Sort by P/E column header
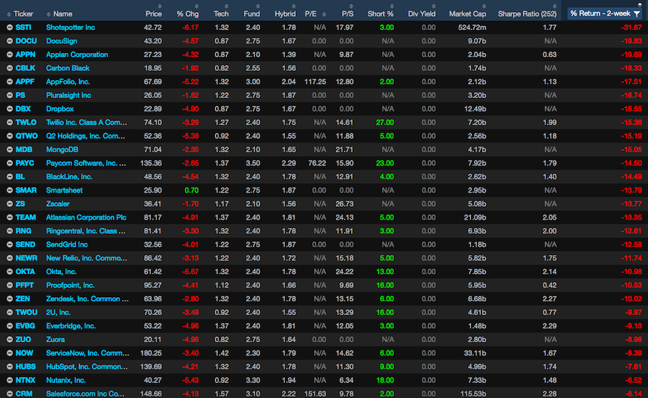The width and height of the screenshot is (648, 398). tap(311, 14)
